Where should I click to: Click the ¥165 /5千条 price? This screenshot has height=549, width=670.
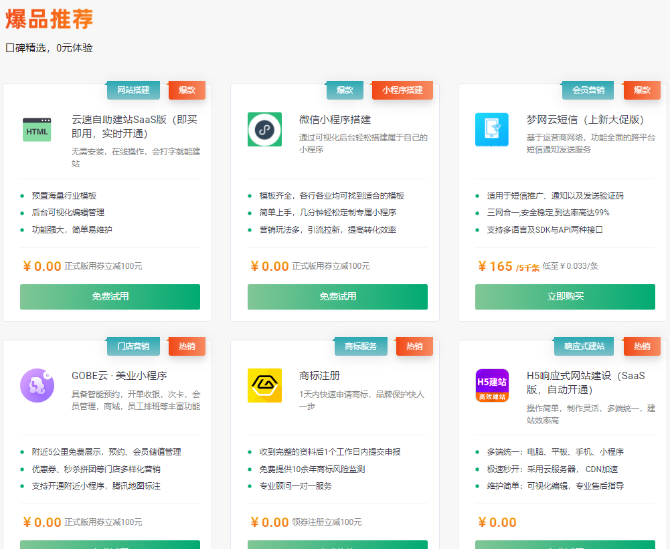point(509,266)
